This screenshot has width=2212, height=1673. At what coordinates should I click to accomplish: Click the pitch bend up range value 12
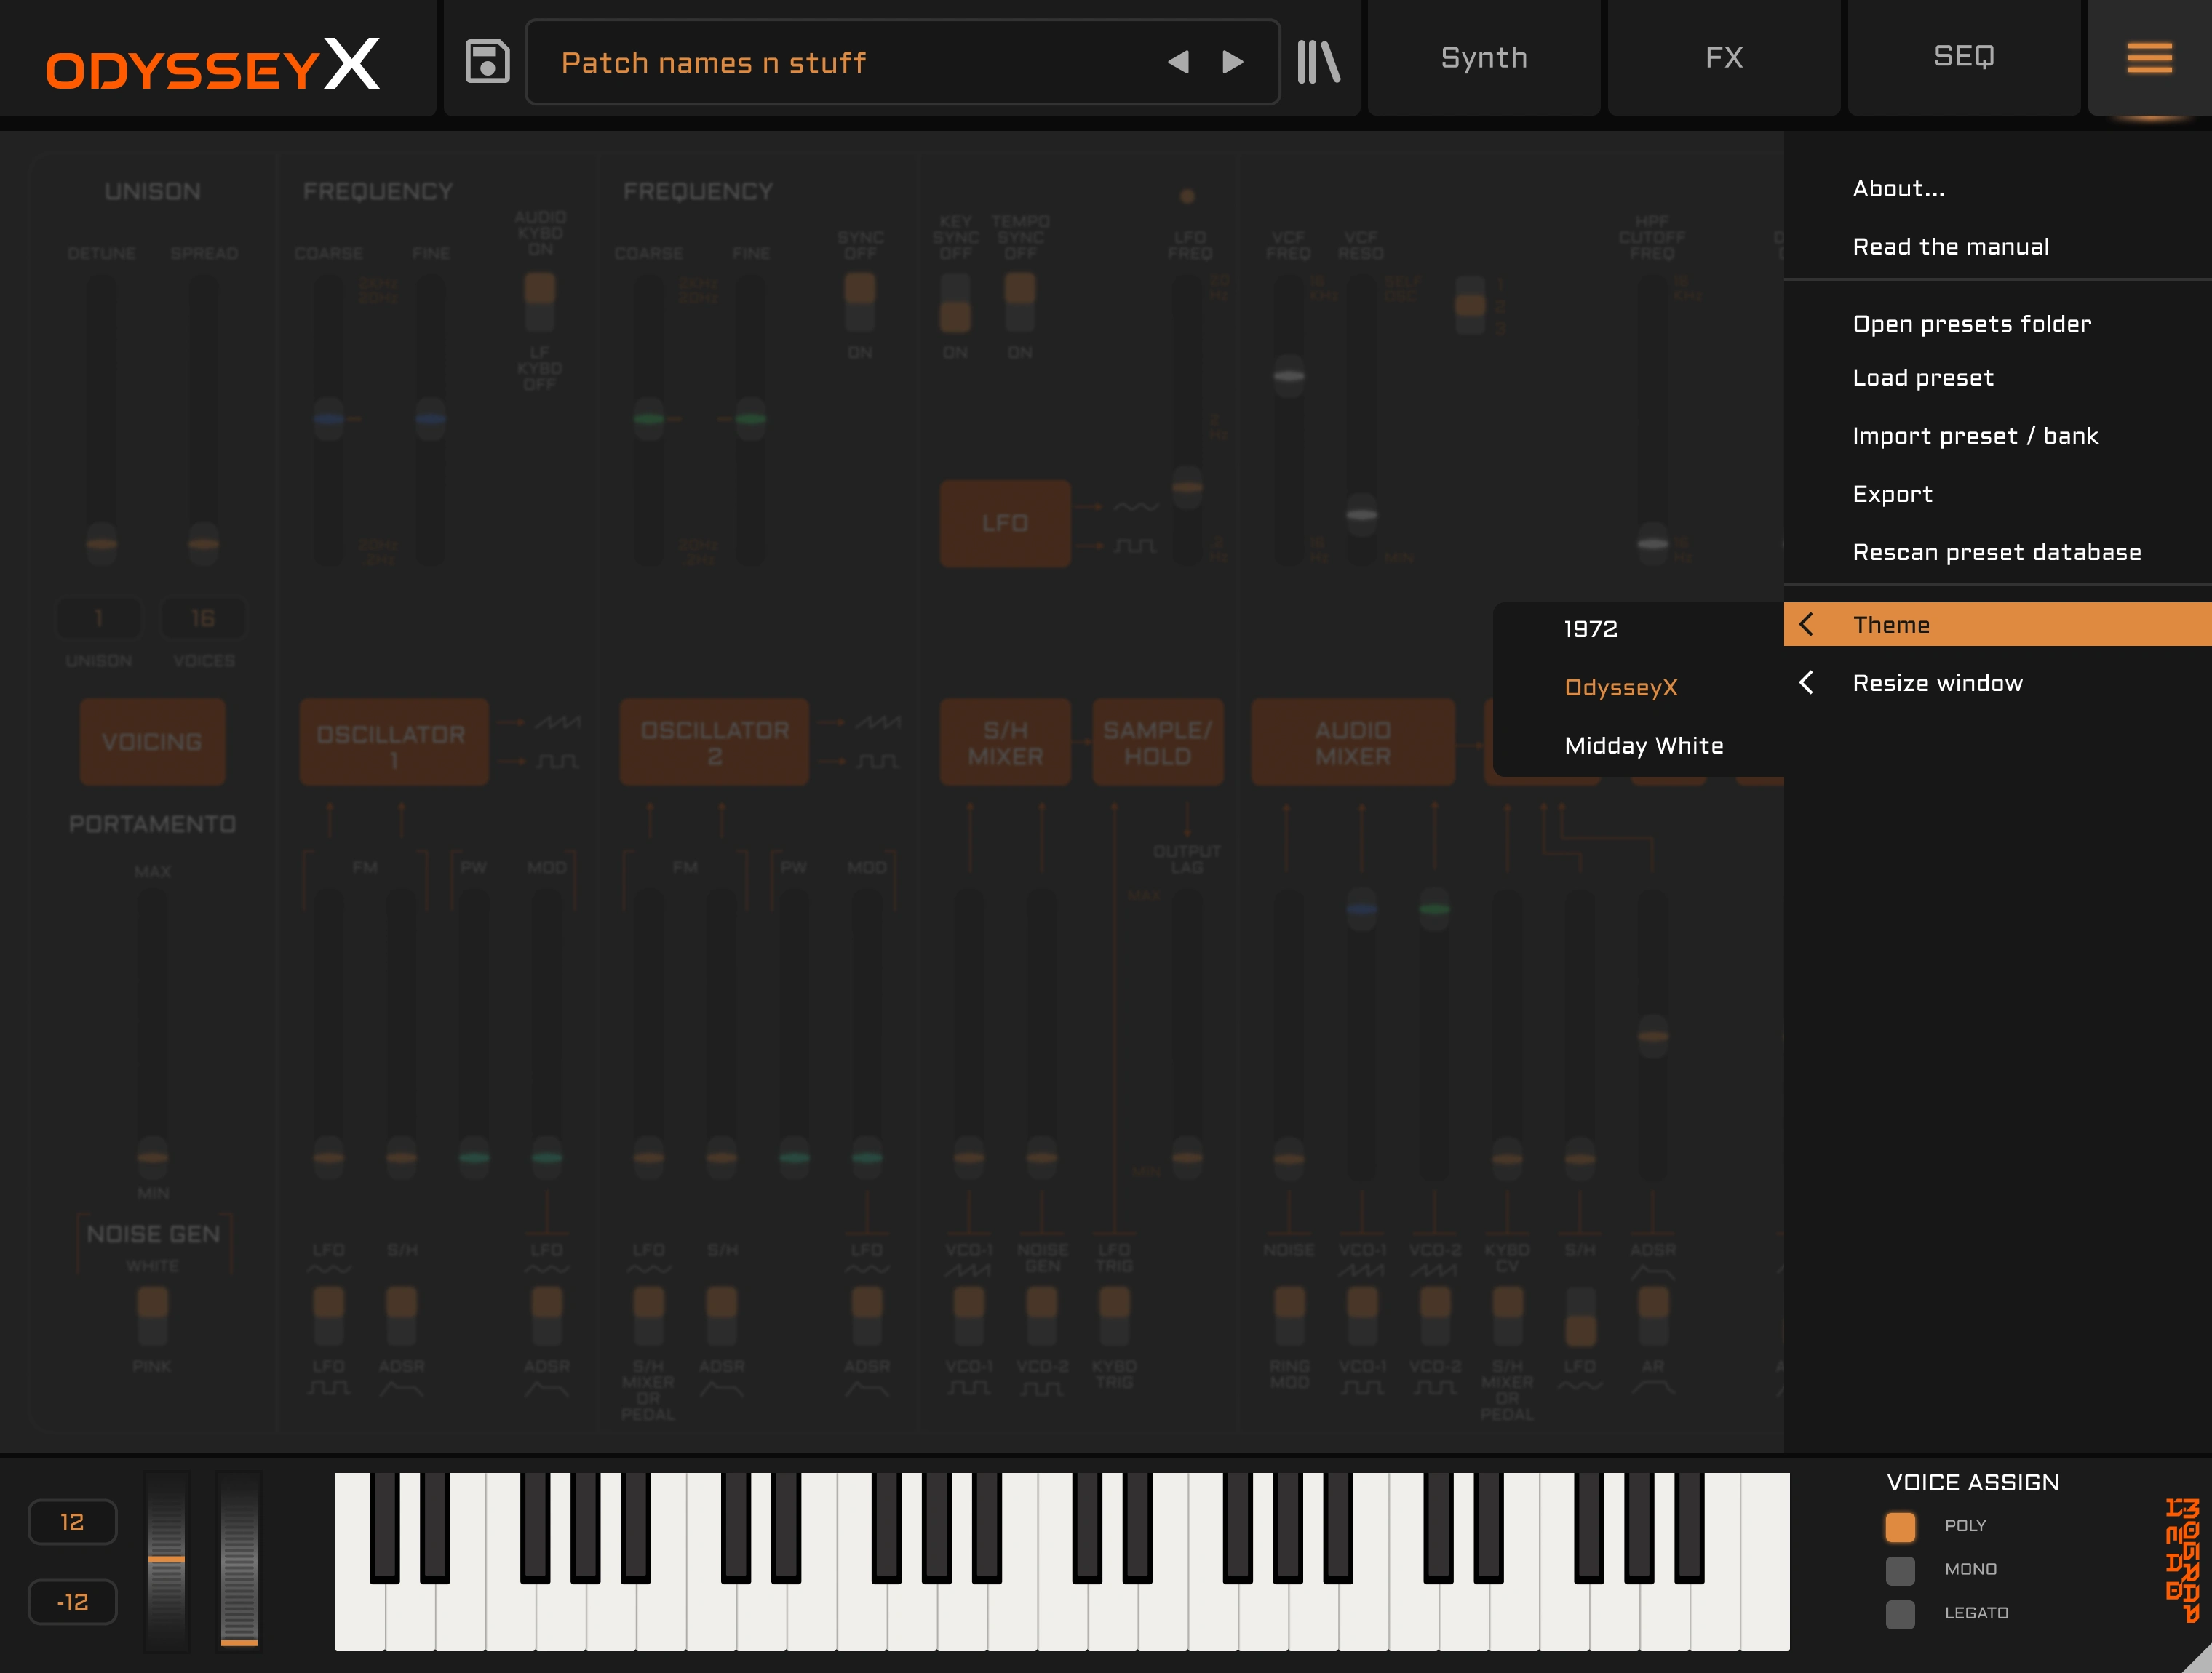point(72,1522)
